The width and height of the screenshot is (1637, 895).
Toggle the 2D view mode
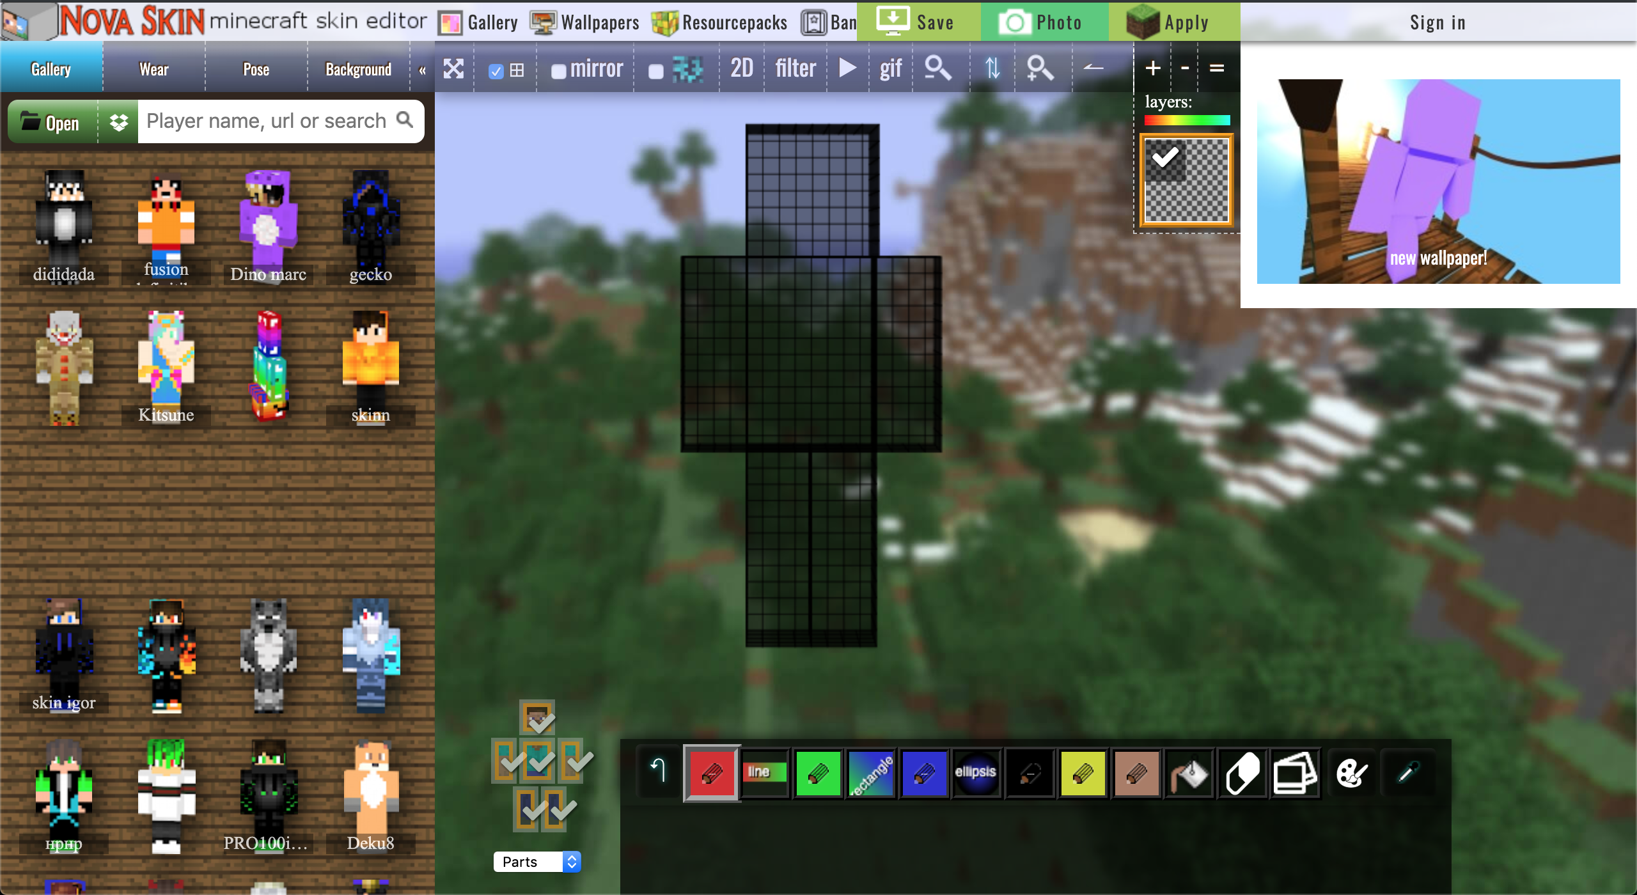[740, 68]
